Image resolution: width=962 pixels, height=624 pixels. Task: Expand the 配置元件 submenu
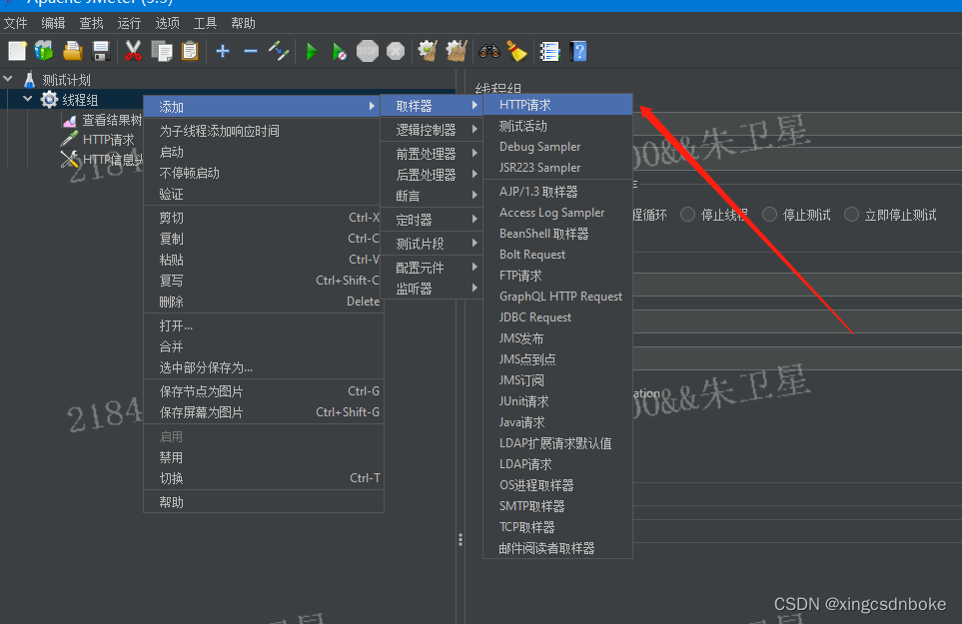pos(432,268)
